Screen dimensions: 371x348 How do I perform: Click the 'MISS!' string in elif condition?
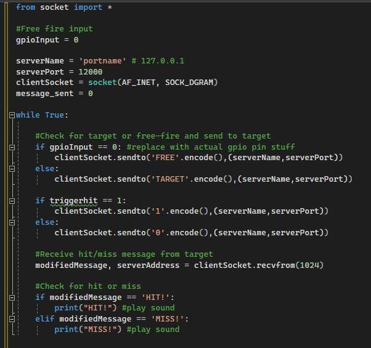coord(167,319)
